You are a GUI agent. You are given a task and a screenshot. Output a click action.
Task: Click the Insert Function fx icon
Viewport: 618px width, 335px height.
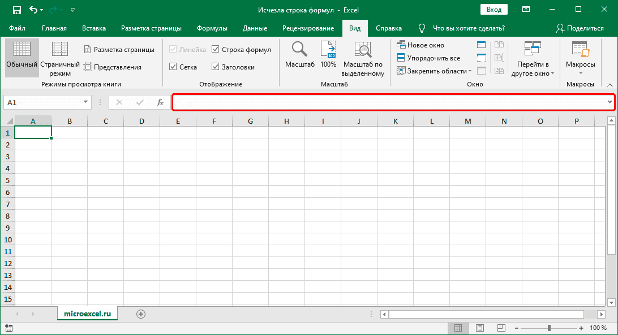[160, 102]
